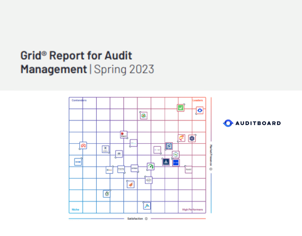Click the Satisfaction axis label
The image size is (302, 236).
[135, 219]
